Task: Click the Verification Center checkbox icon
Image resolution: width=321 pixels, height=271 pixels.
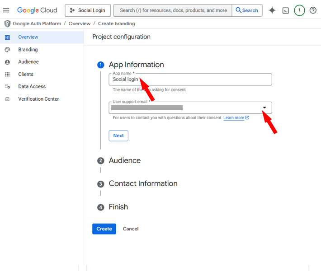Action: point(7,99)
